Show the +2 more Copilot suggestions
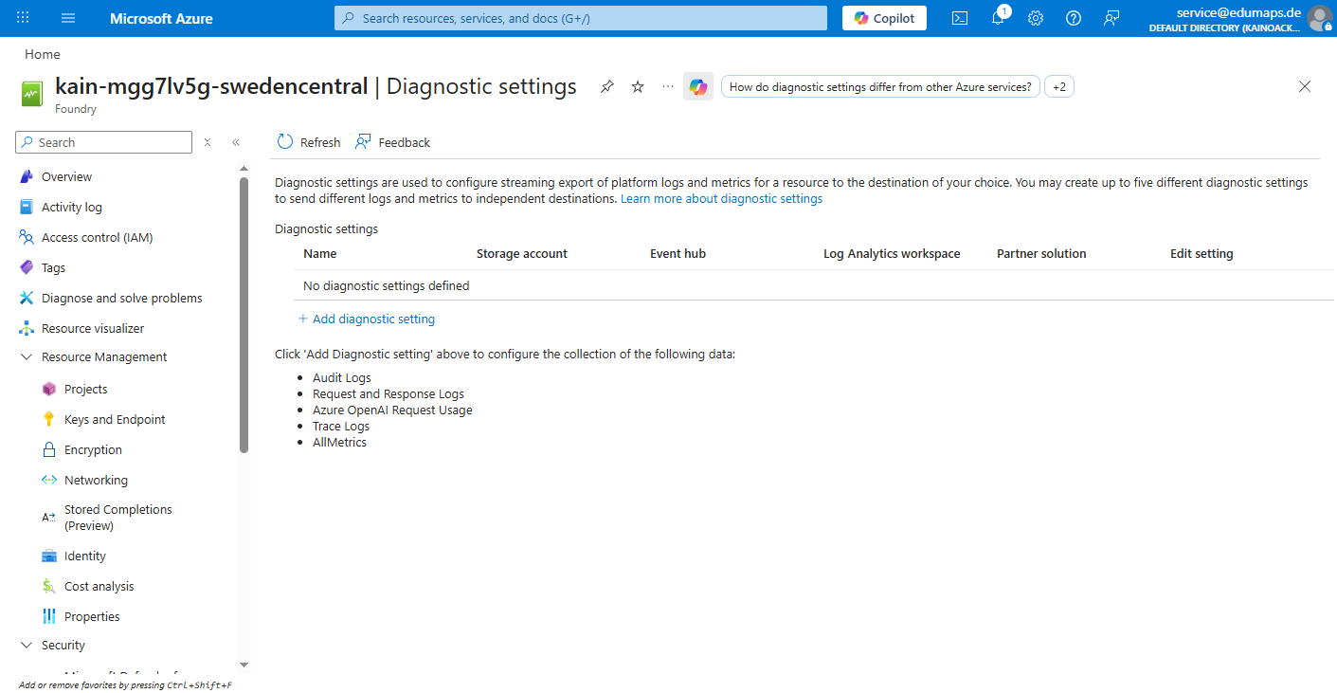This screenshot has width=1337, height=693. pyautogui.click(x=1058, y=87)
